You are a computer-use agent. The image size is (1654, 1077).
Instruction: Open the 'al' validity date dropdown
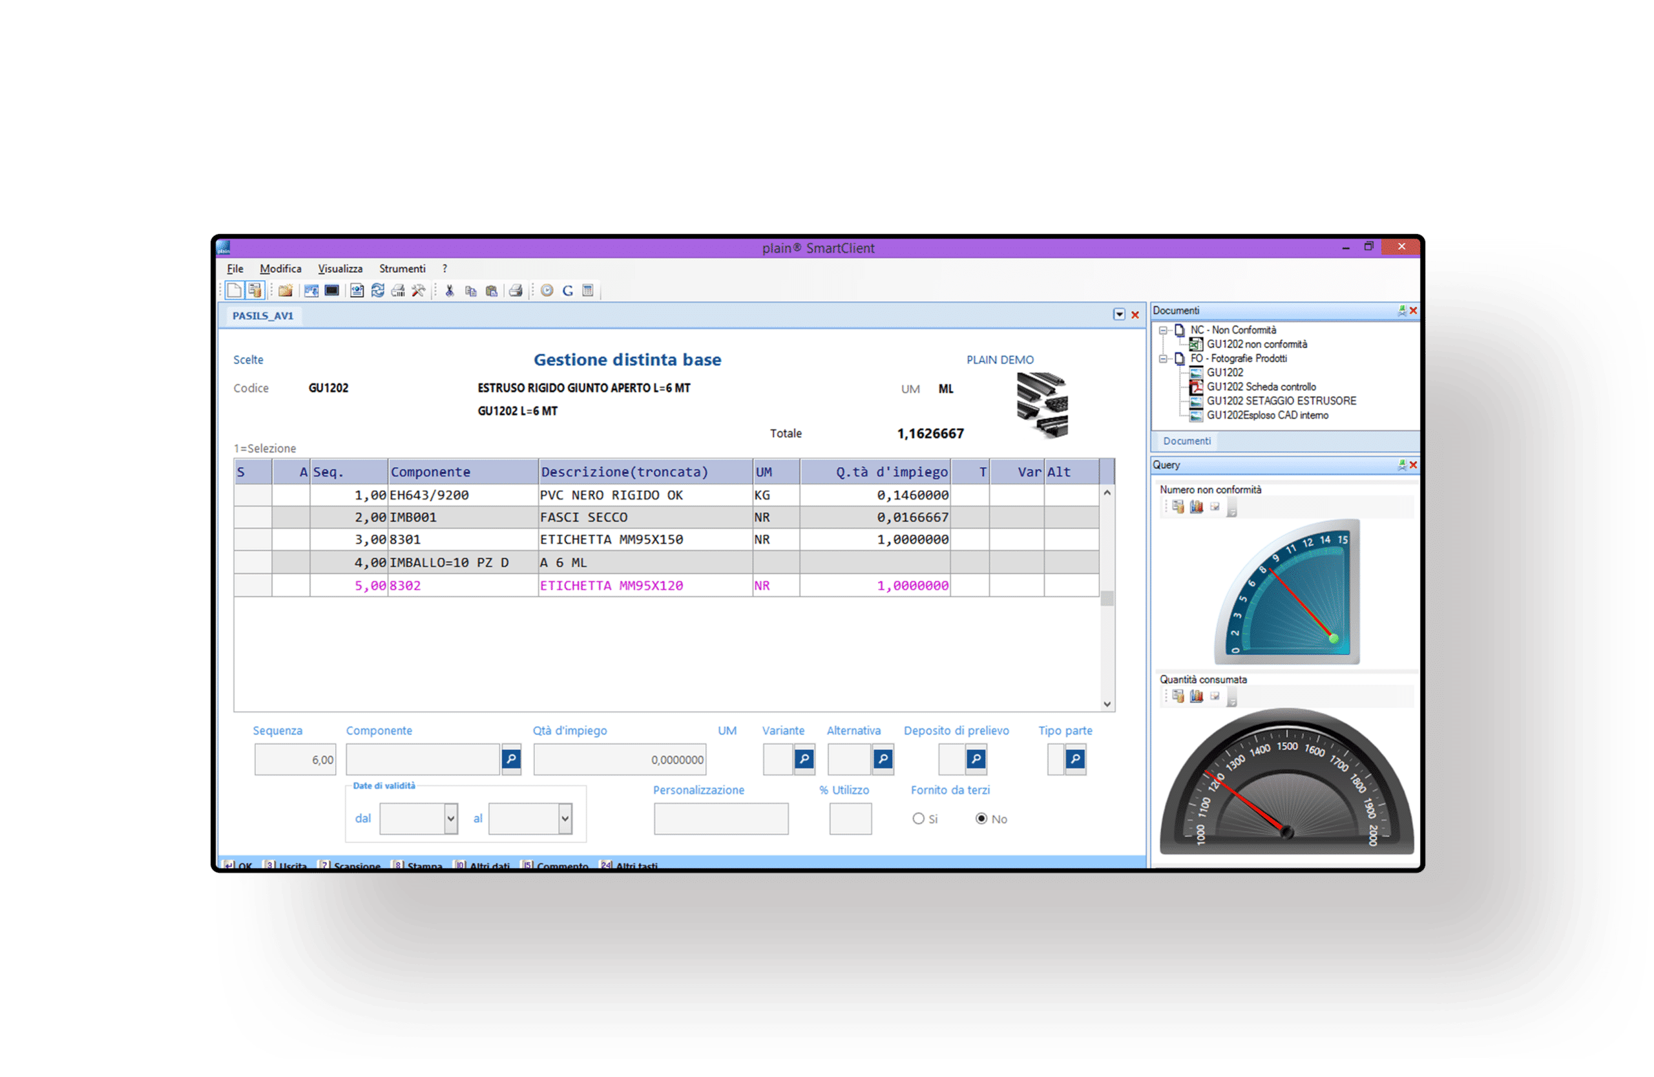point(565,818)
